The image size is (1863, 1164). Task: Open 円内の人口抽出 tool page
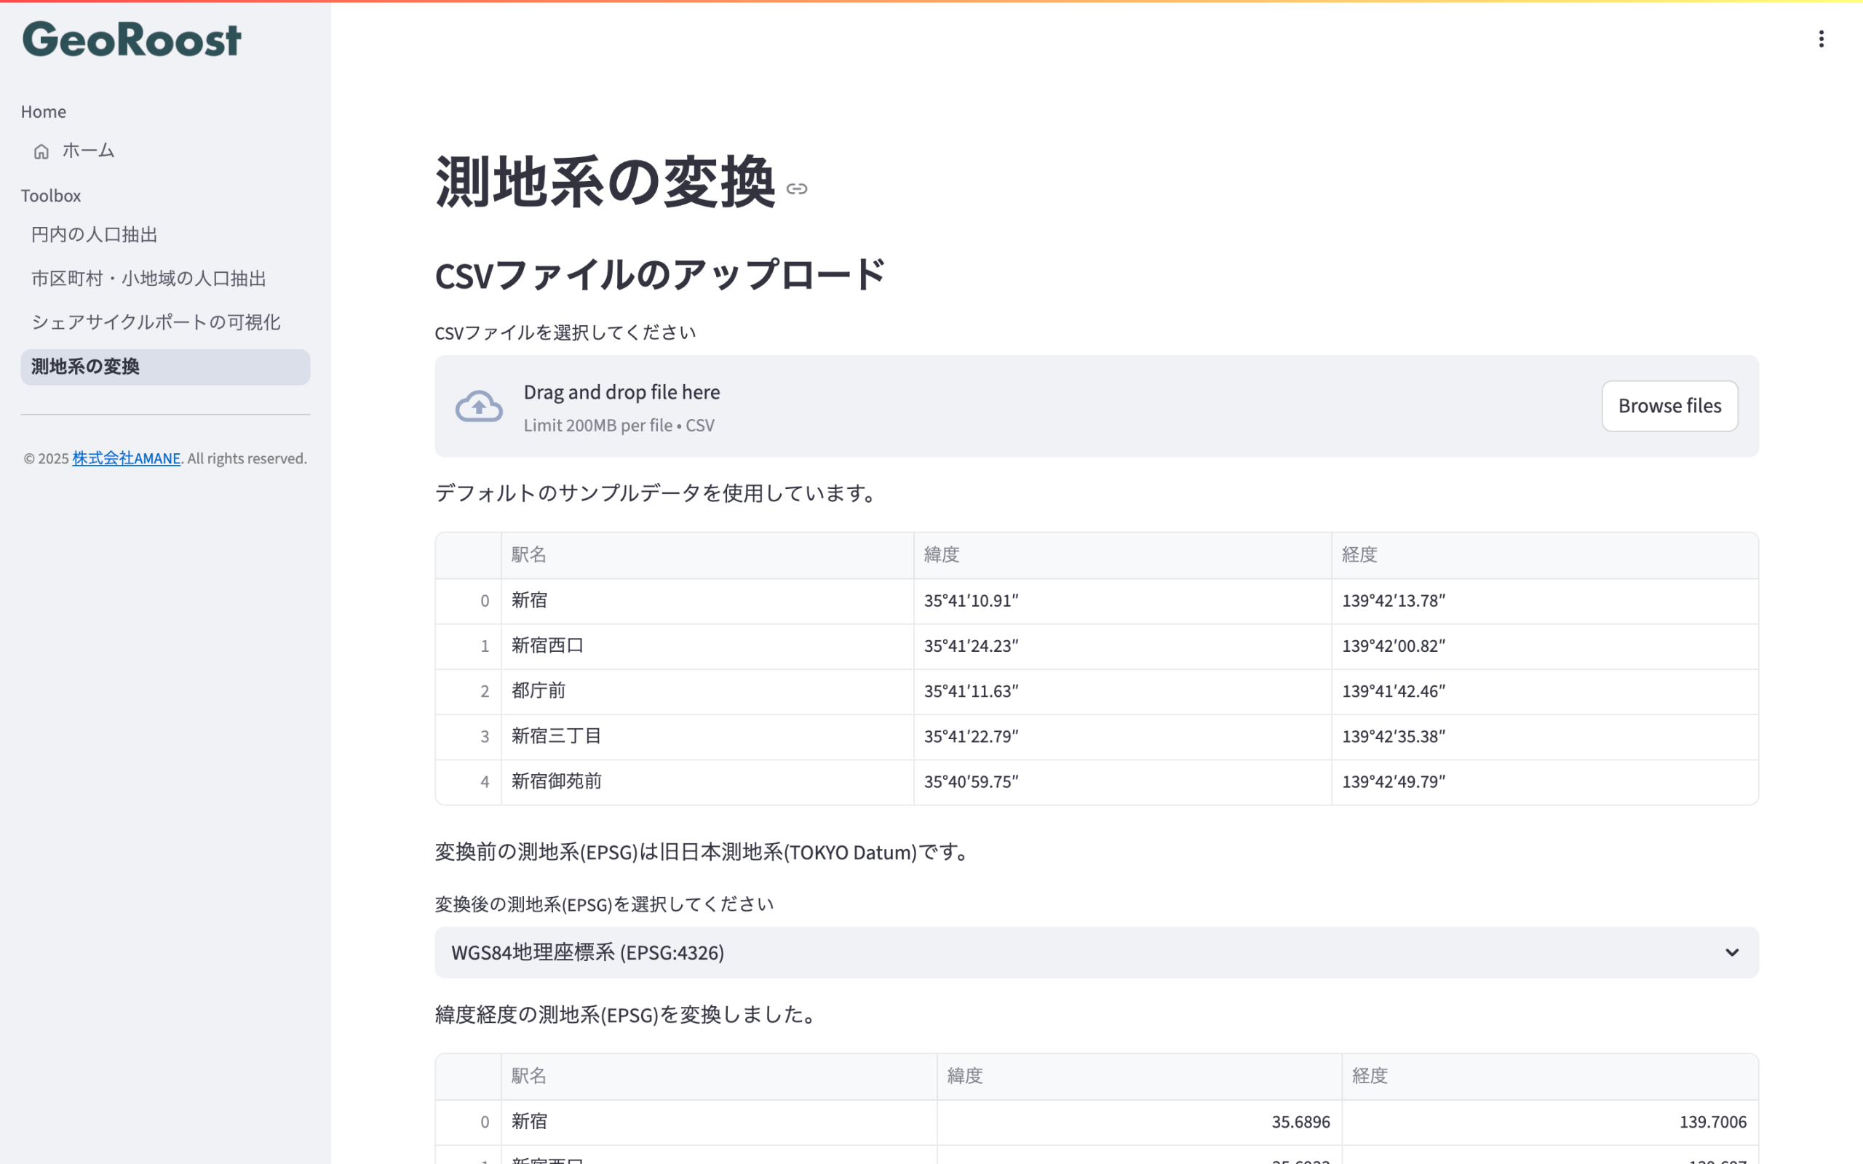click(x=95, y=235)
